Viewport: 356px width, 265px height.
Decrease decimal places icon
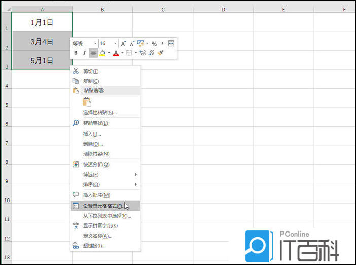[x=152, y=53]
